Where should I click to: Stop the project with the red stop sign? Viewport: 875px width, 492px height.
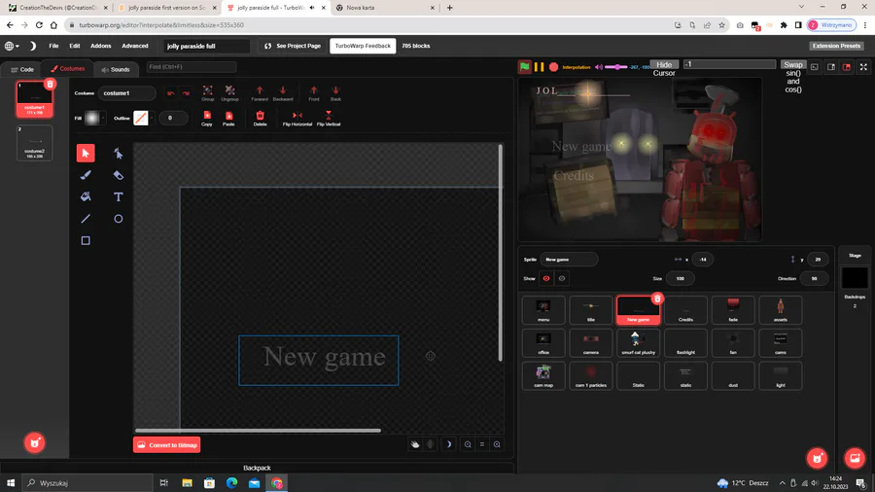coord(553,67)
